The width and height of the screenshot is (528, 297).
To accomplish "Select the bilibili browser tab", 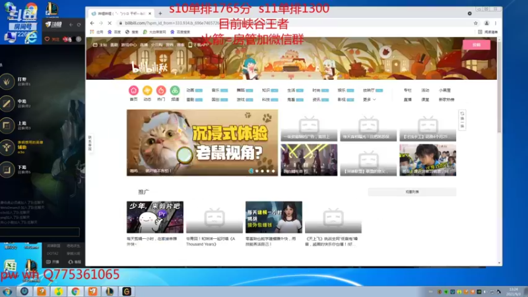I will 121,13.
